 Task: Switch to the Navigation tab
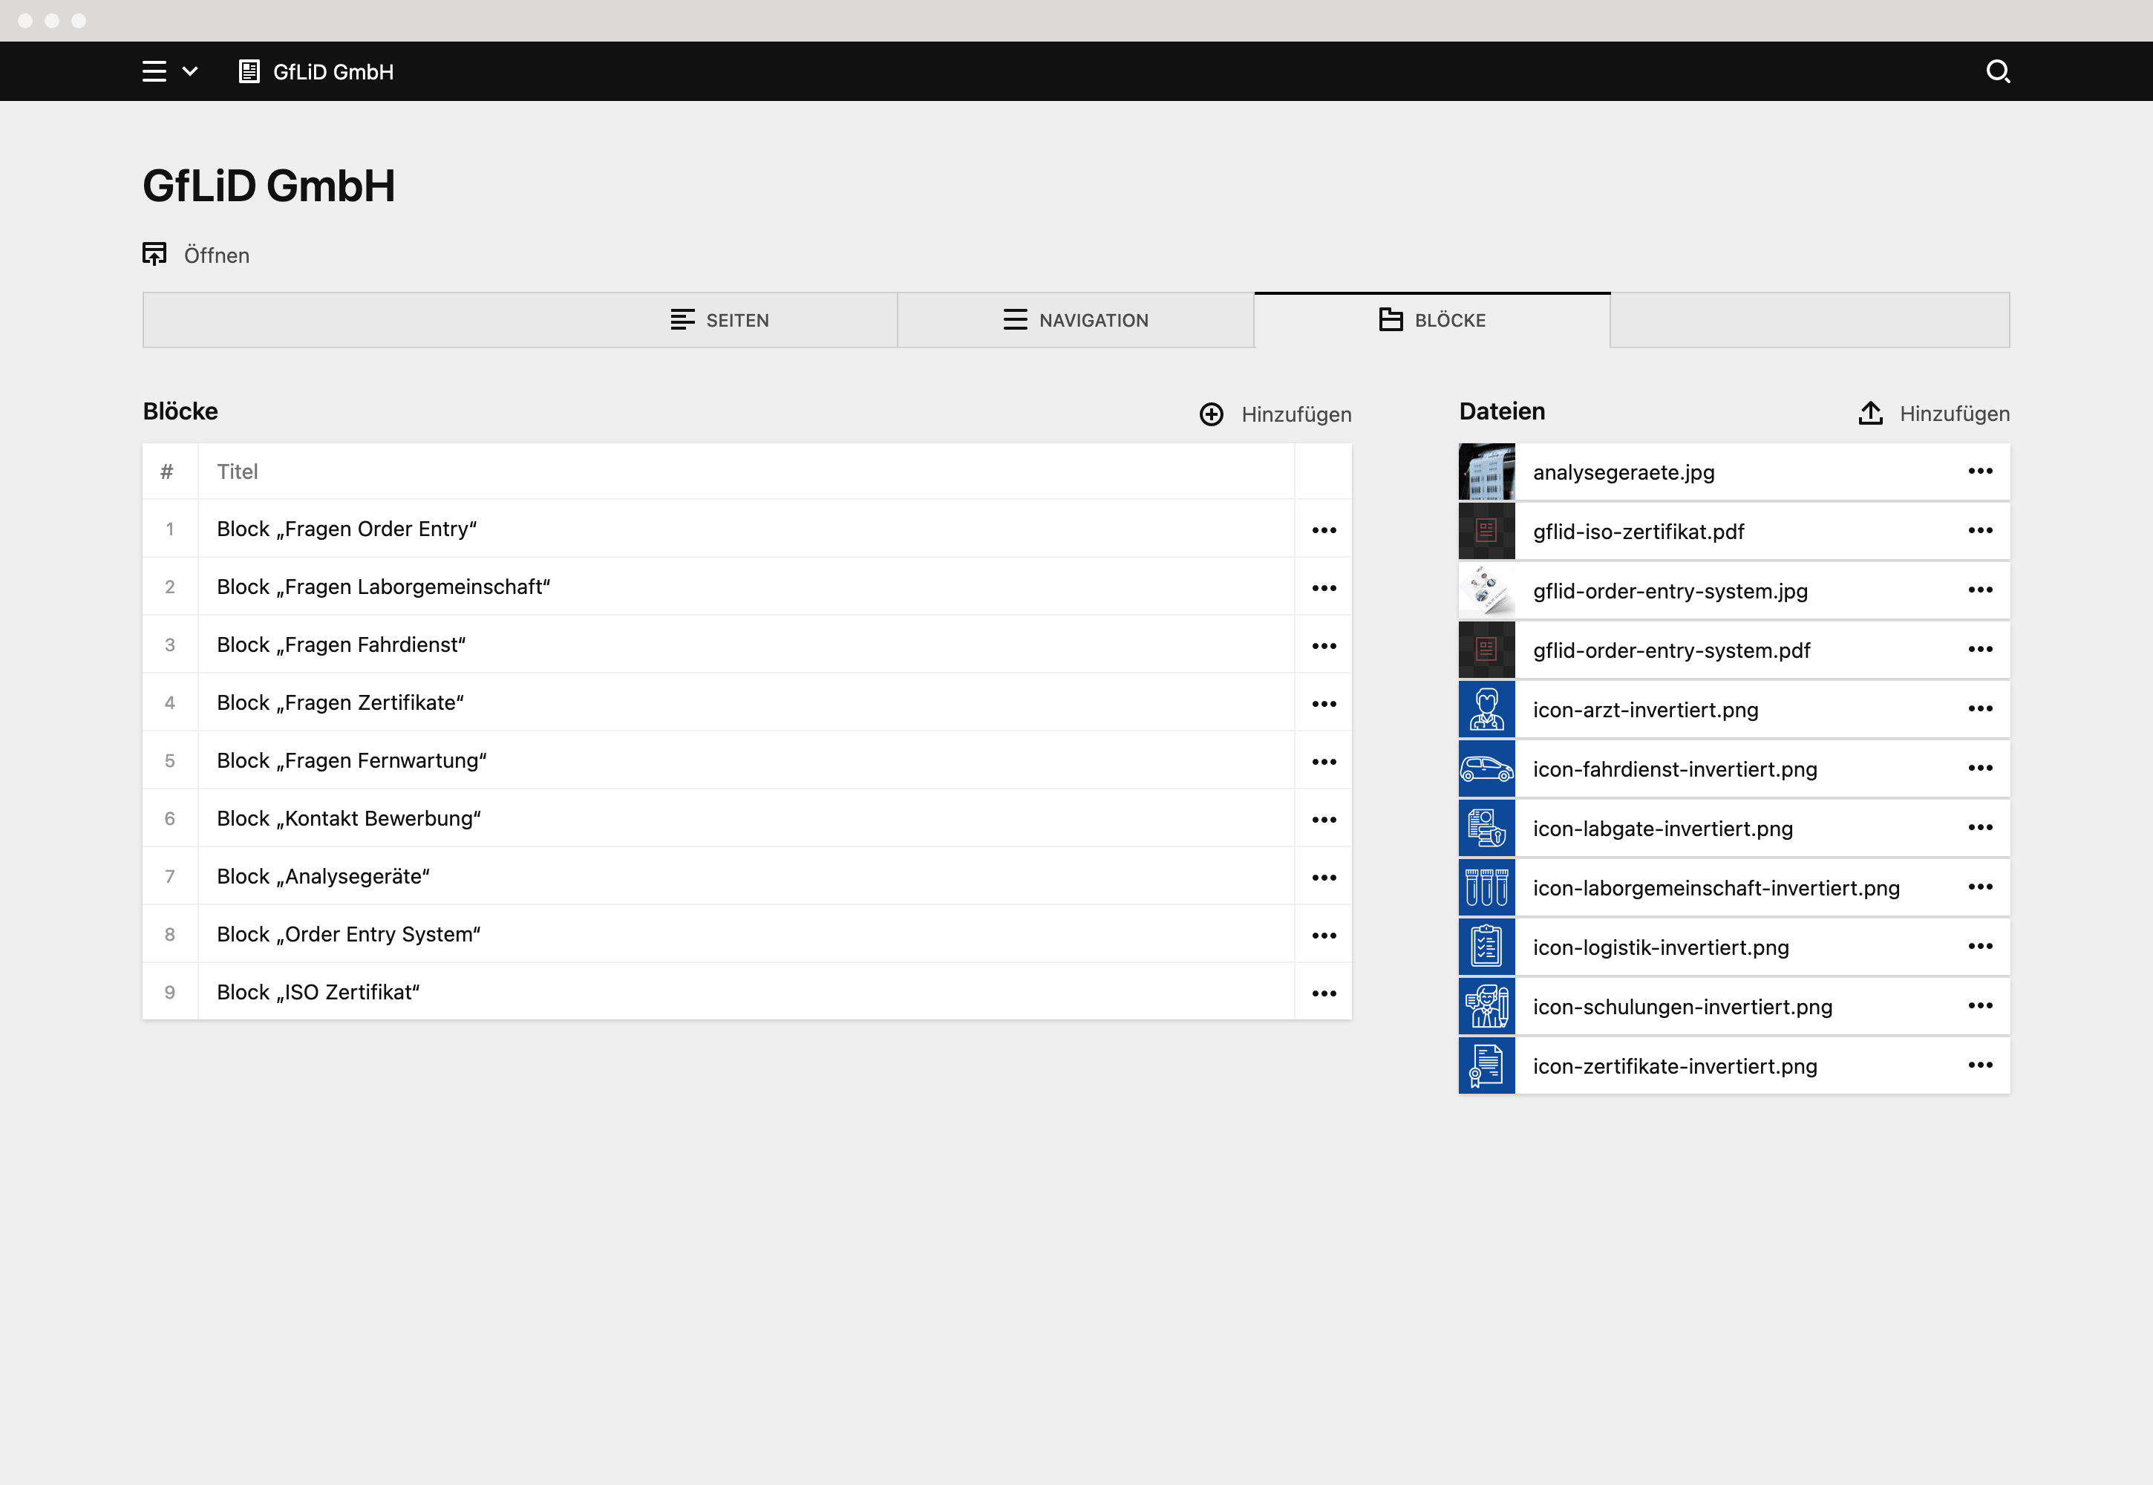click(x=1076, y=320)
